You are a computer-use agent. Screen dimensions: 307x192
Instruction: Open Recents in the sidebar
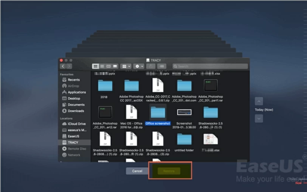73,80
